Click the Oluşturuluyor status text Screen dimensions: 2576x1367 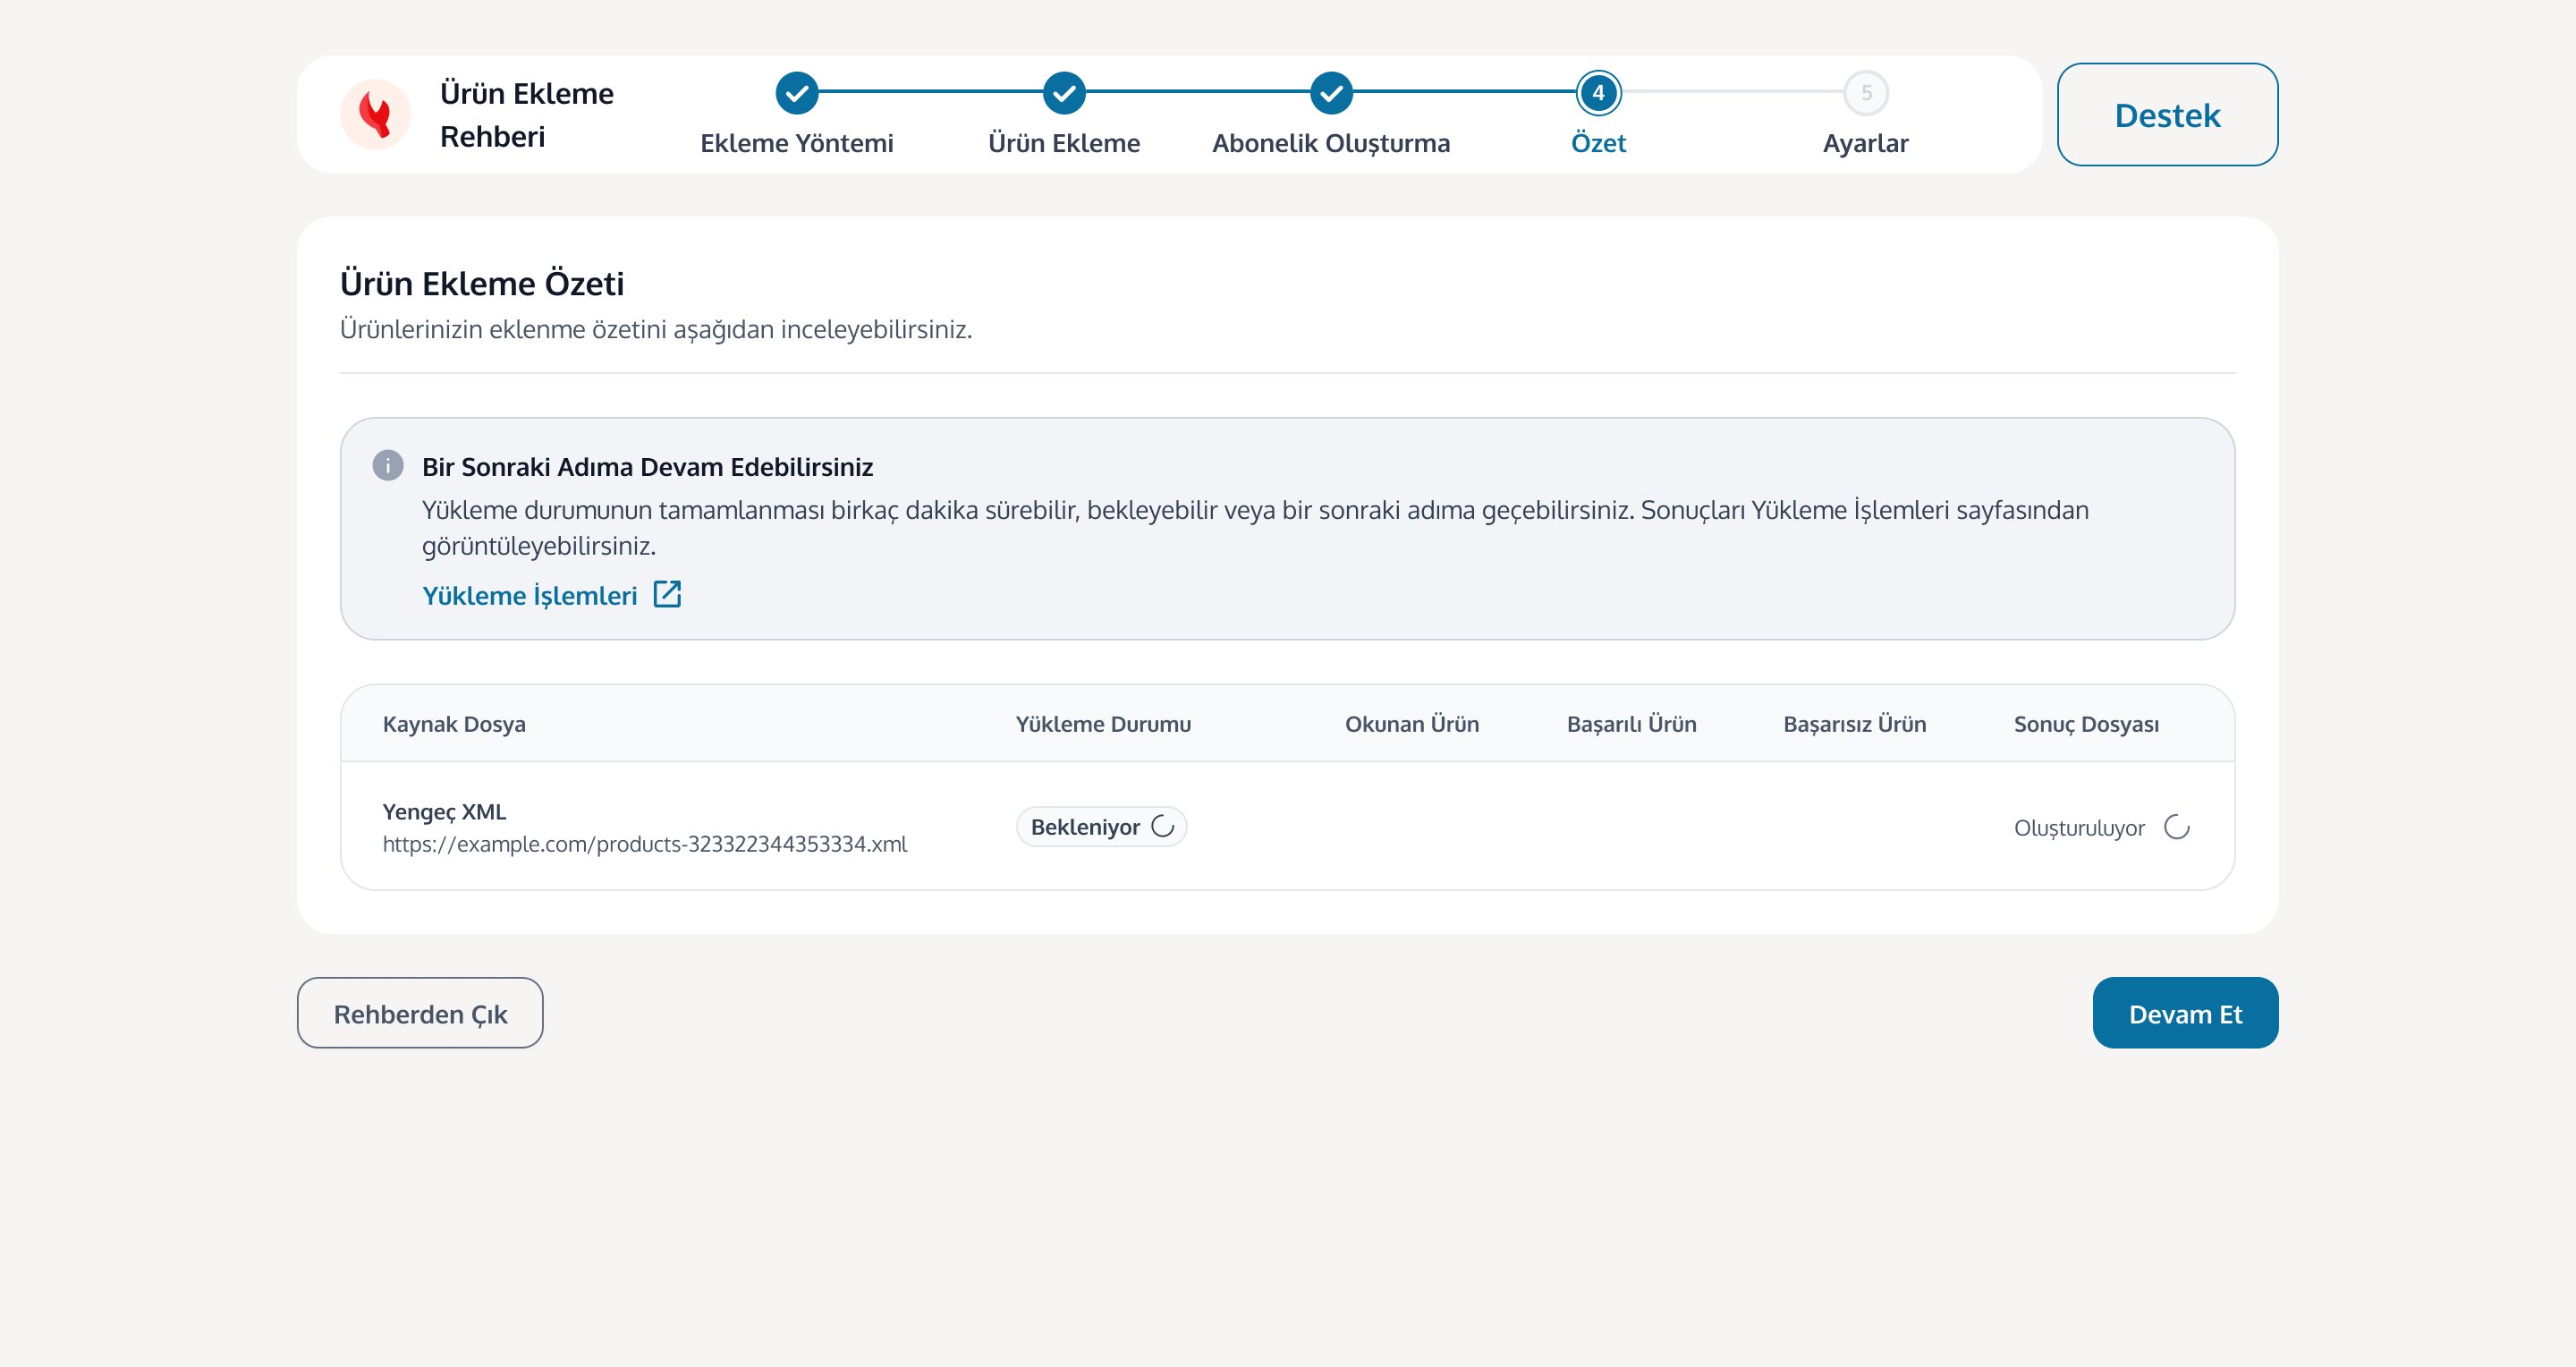click(2079, 828)
